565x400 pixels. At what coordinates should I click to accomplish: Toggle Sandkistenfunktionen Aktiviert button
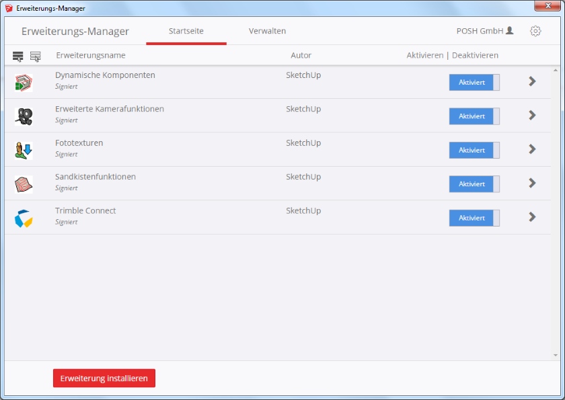coord(474,184)
